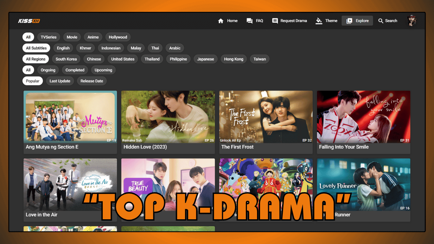Choose Khmer subtitles filter
This screenshot has width=434, height=244.
coord(85,48)
